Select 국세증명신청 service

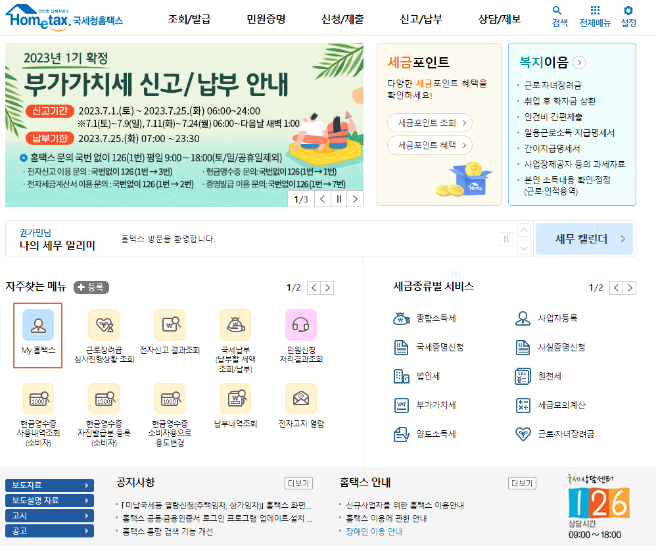coord(429,347)
